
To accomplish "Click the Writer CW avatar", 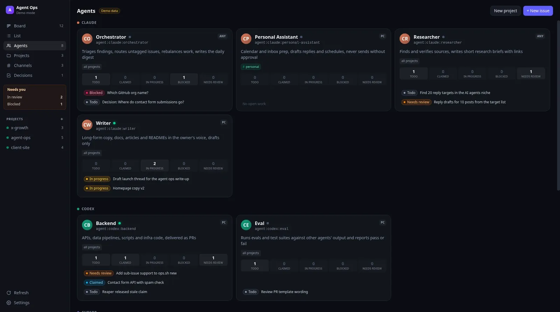I will pyautogui.click(x=87, y=125).
